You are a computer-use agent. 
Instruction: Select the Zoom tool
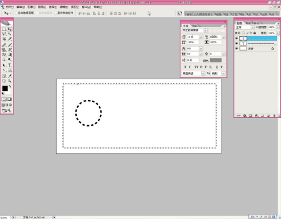click(10, 81)
